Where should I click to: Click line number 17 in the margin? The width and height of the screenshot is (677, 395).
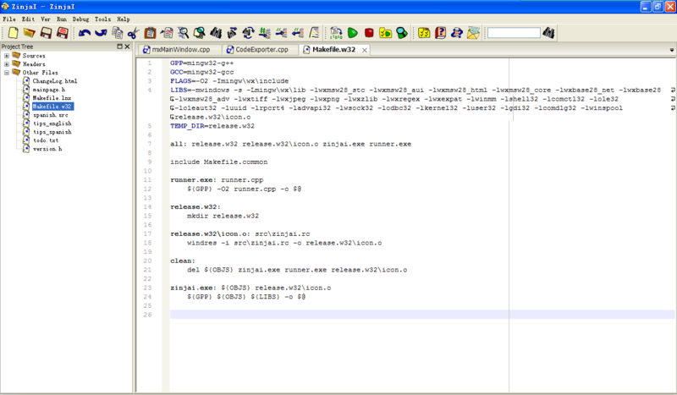click(x=147, y=234)
